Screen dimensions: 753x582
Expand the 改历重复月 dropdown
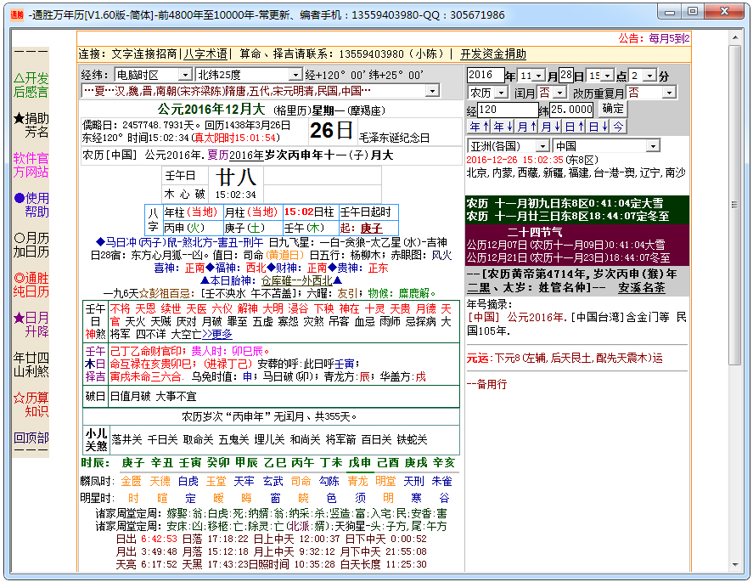pyautogui.click(x=670, y=93)
